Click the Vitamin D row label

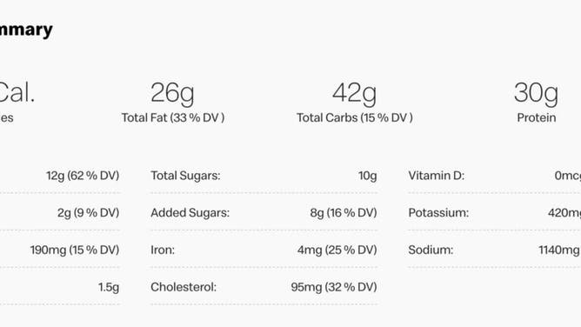tap(436, 176)
